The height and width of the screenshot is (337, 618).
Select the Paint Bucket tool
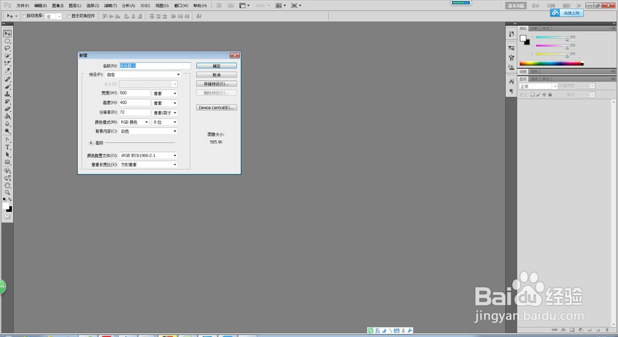[7, 117]
